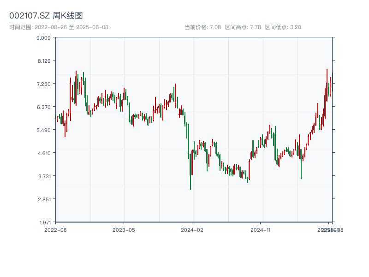Click the 当前价格 7.08 label
369x277 pixels.
202,27
